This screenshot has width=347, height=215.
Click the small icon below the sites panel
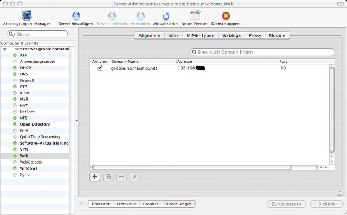pos(339,193)
